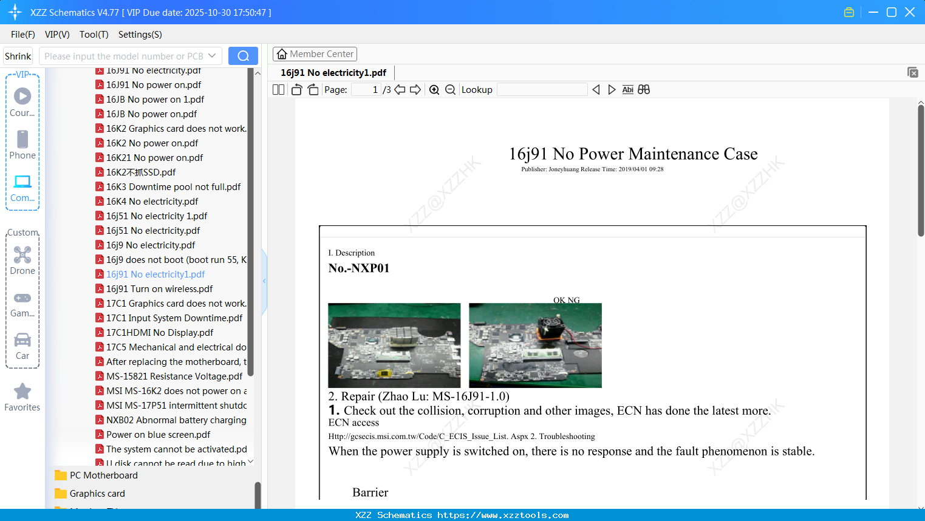Rotate the page counterclockwise
This screenshot has height=521, width=925.
tap(296, 90)
